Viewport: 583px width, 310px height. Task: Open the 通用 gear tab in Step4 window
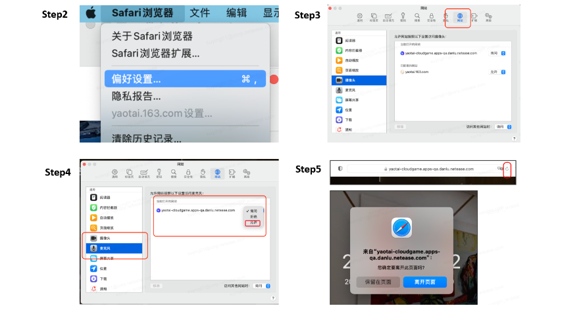pos(115,173)
